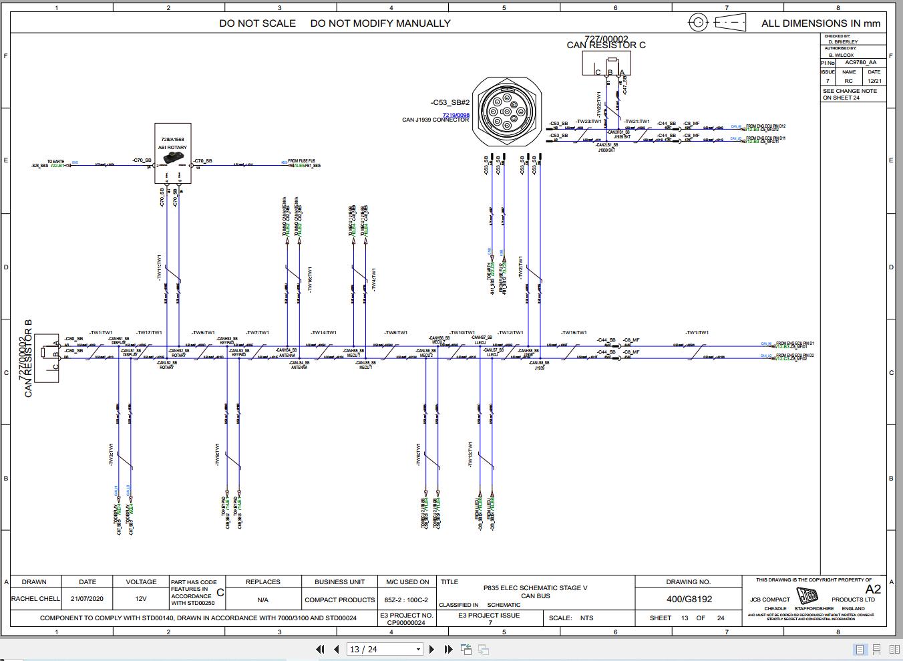The height and width of the screenshot is (661, 903).
Task: Click the previous view navigation icon
Action: pyautogui.click(x=466, y=649)
